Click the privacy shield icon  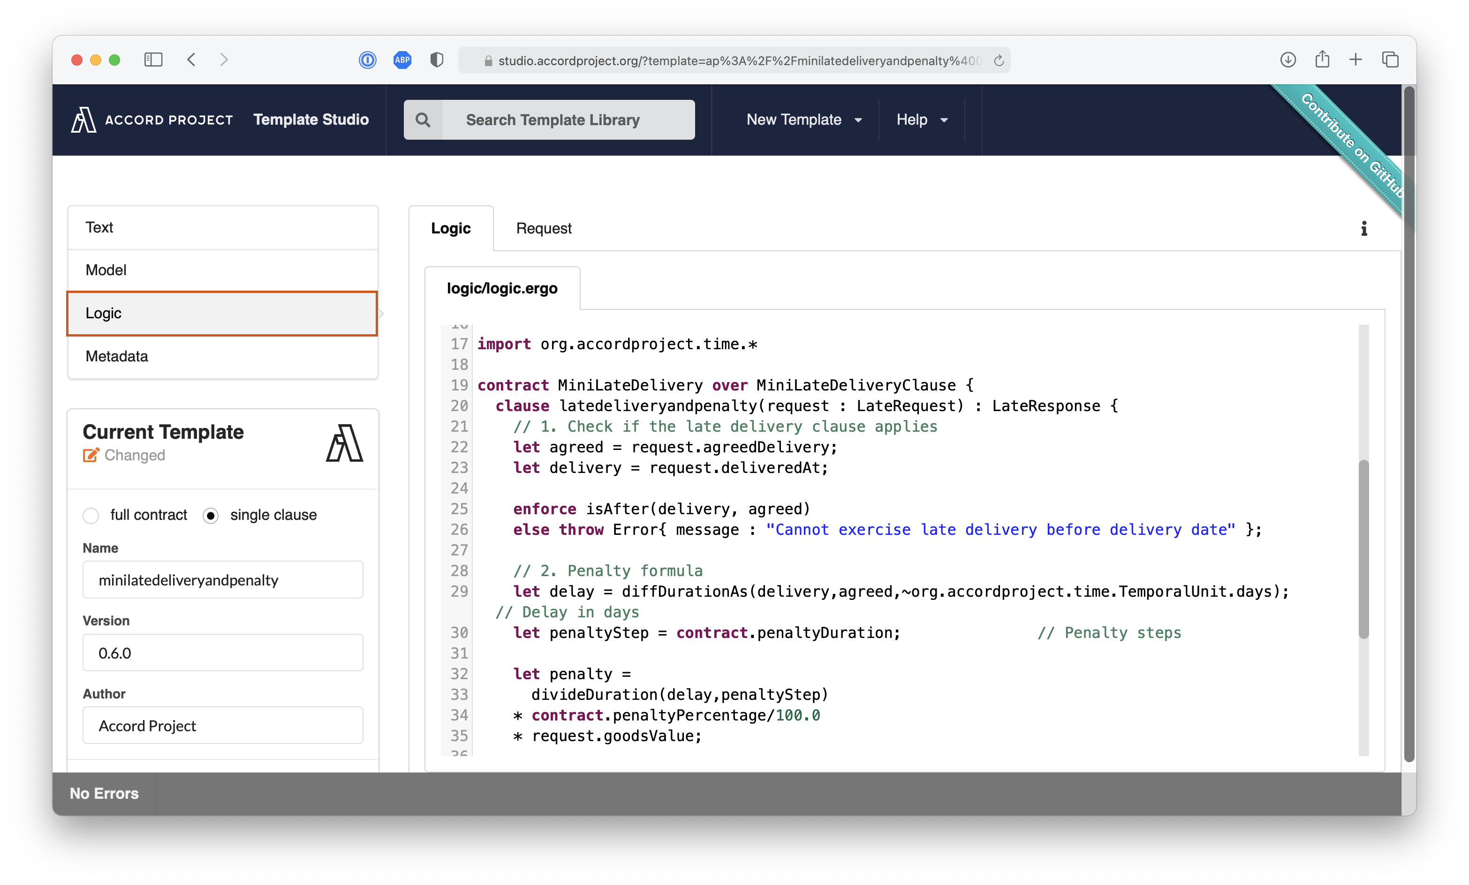(x=436, y=60)
